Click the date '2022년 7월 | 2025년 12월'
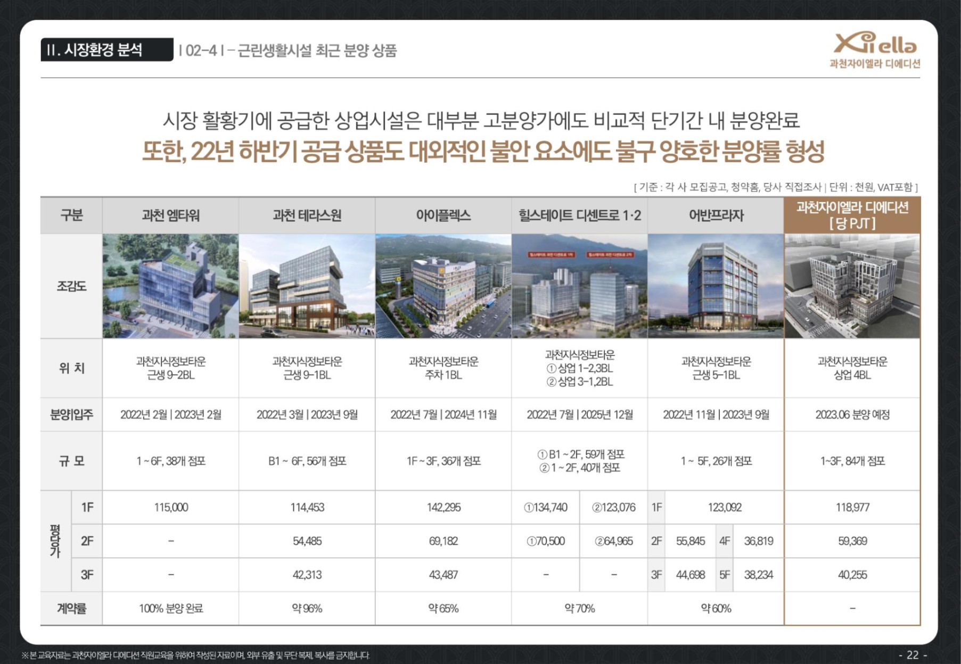 pos(580,414)
